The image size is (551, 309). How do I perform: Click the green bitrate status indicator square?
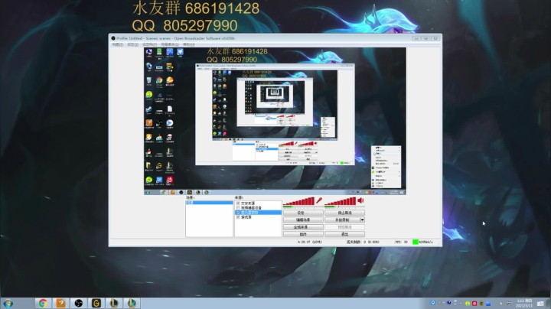pyautogui.click(x=415, y=242)
